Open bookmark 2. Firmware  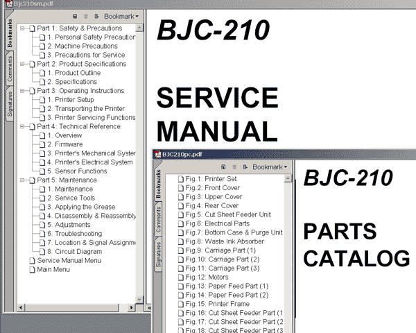65,144
